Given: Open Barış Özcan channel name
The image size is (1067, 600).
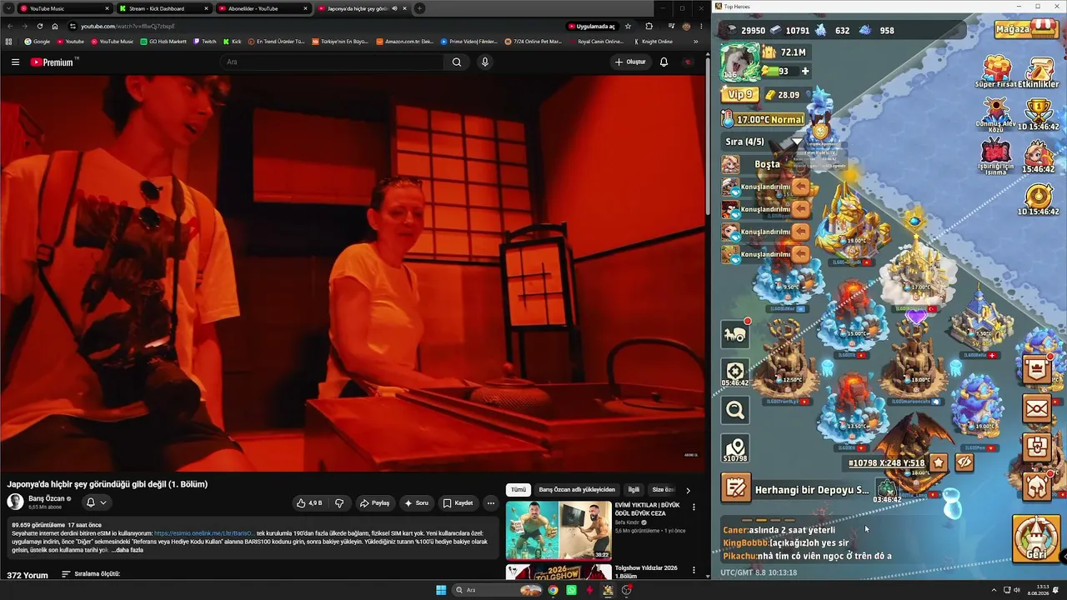Looking at the screenshot, I should [x=46, y=498].
